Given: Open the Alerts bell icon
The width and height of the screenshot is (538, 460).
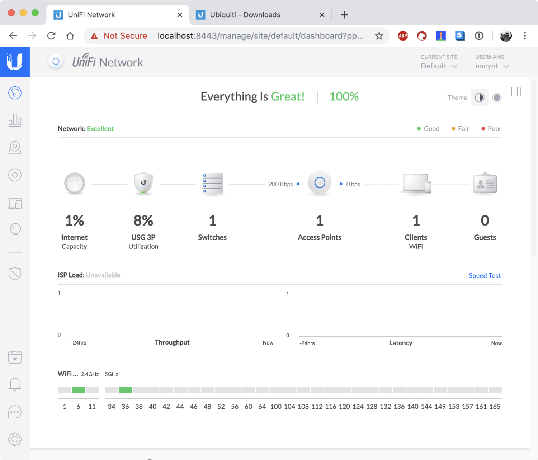Looking at the screenshot, I should point(15,384).
